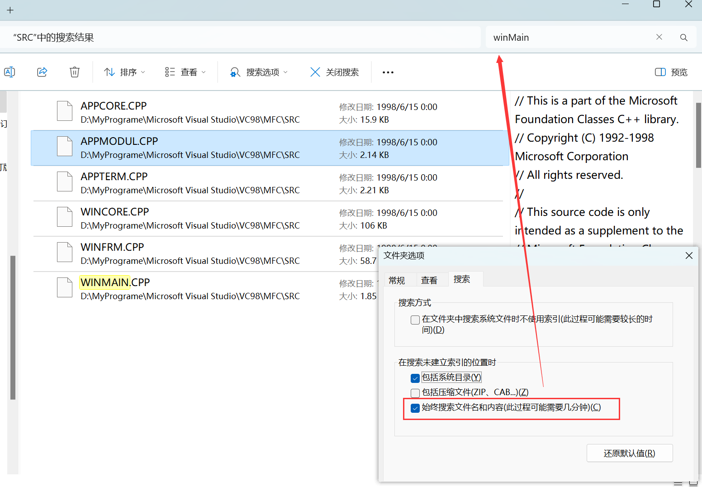Viewport: 702px width, 487px height.
Task: Open the three-dot more options menu
Action: [388, 72]
